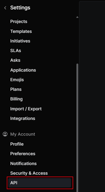Open the Plans page
This screenshot has height=192, width=105.
tap(16, 89)
